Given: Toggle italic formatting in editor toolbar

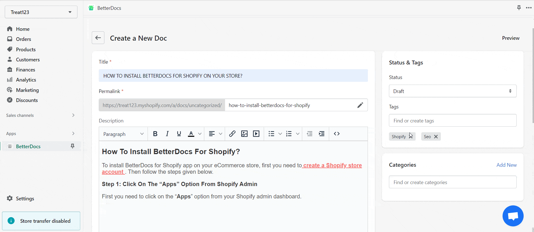Looking at the screenshot, I should pos(167,134).
